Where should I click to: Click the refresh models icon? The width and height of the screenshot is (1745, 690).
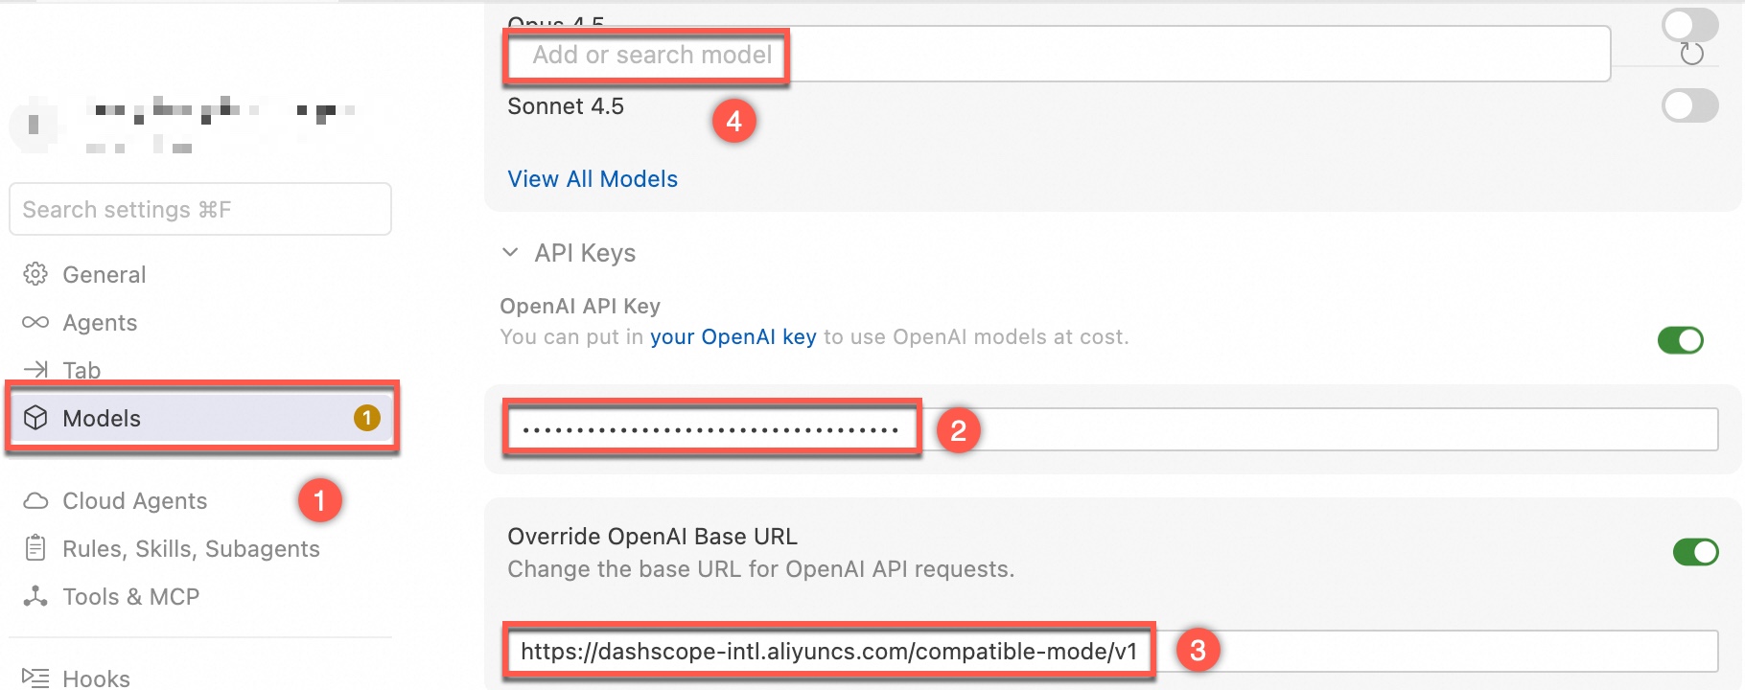1692,55
